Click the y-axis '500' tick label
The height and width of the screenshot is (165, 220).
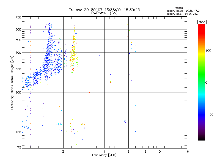(x=18, y=40)
